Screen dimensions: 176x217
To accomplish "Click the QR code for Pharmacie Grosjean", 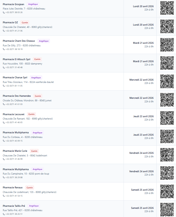I will click(167, 8).
